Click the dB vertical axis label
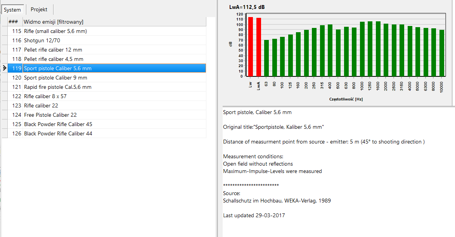The height and width of the screenshot is (237, 455). (230, 44)
